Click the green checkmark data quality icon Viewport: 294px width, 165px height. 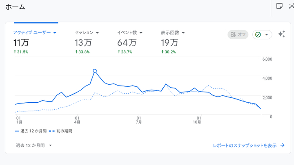[x=258, y=35]
